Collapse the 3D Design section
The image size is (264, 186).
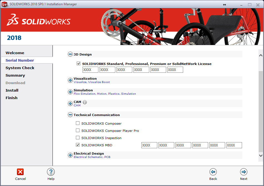point(70,54)
